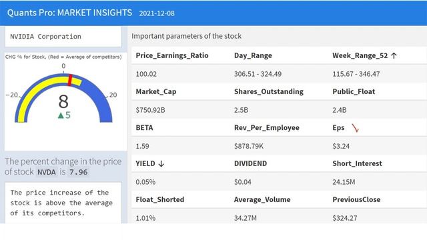Click the Shares_Outstanding label
Viewport: 427px width, 240px height.
pos(269,92)
